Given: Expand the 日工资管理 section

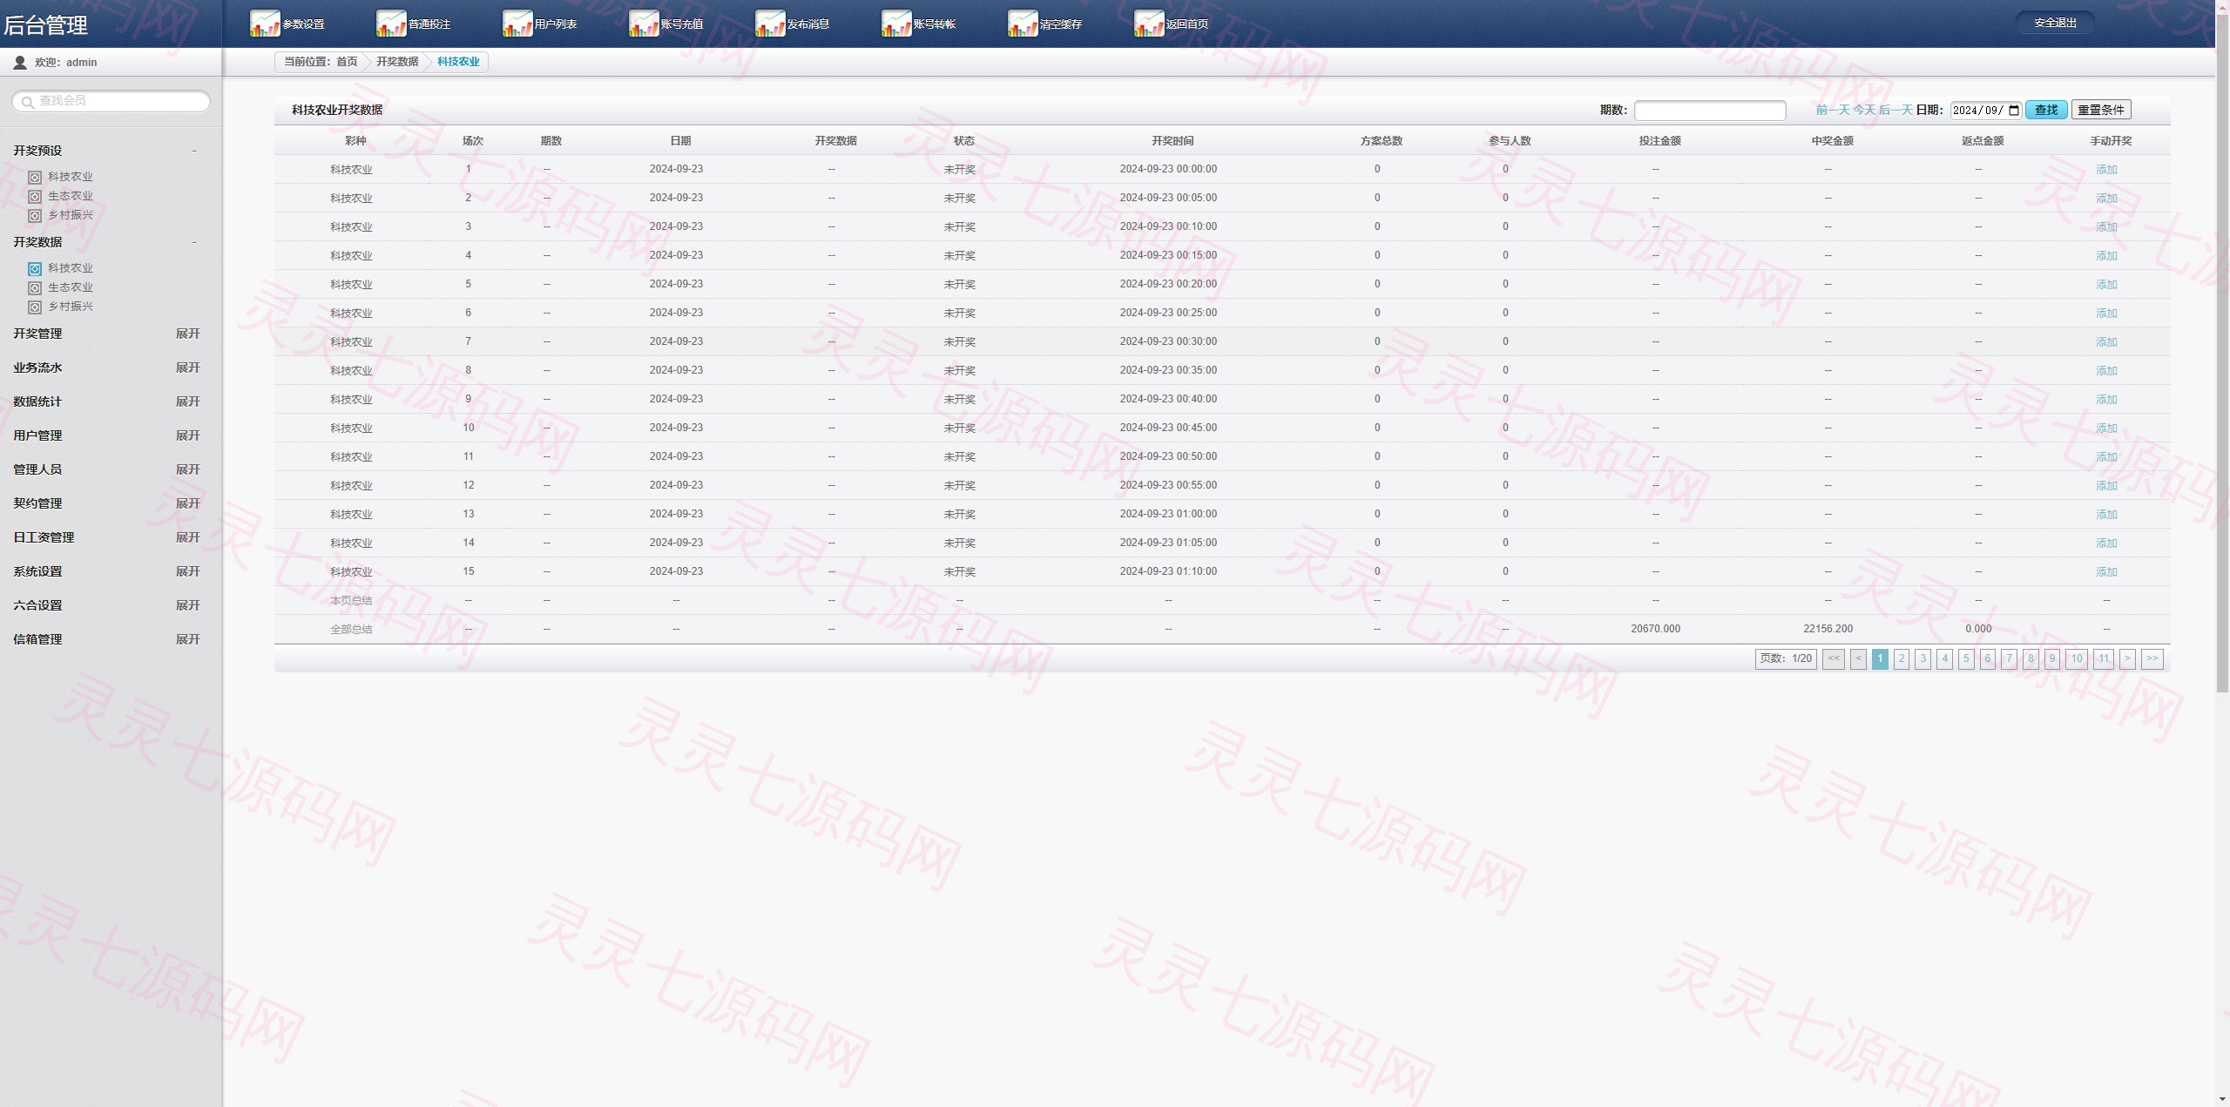Looking at the screenshot, I should (188, 537).
